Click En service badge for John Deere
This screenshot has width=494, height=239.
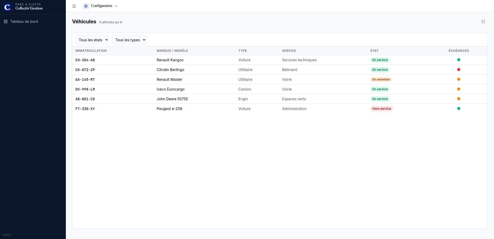380,99
